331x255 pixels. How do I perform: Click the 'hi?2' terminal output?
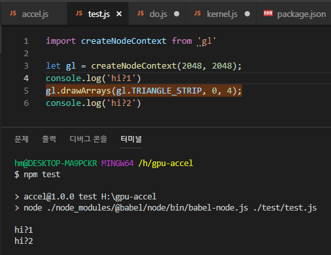click(24, 241)
